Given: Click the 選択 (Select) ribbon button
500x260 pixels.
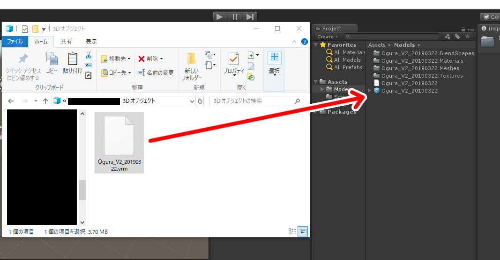Looking at the screenshot, I should (274, 70).
